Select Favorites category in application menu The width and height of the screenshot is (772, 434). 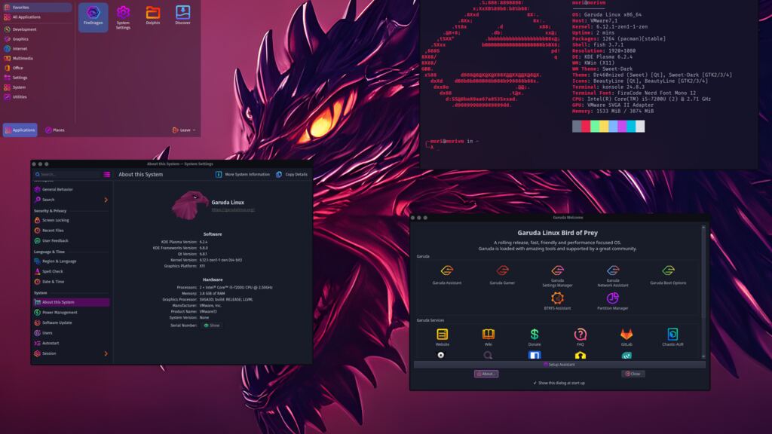37,8
